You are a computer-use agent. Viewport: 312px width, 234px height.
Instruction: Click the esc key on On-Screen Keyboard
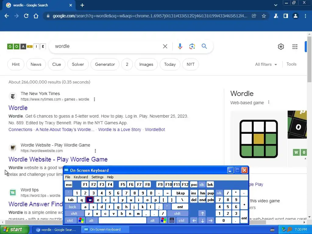(x=69, y=184)
